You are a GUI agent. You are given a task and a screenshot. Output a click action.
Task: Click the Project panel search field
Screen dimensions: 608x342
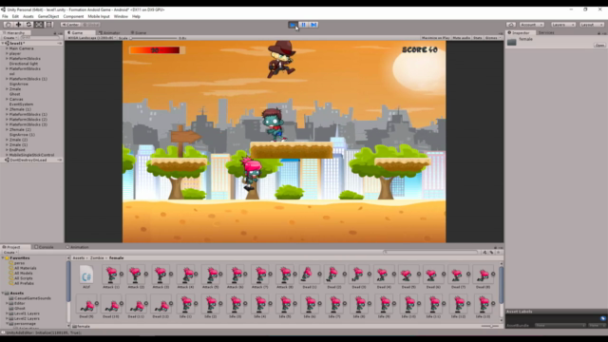431,253
